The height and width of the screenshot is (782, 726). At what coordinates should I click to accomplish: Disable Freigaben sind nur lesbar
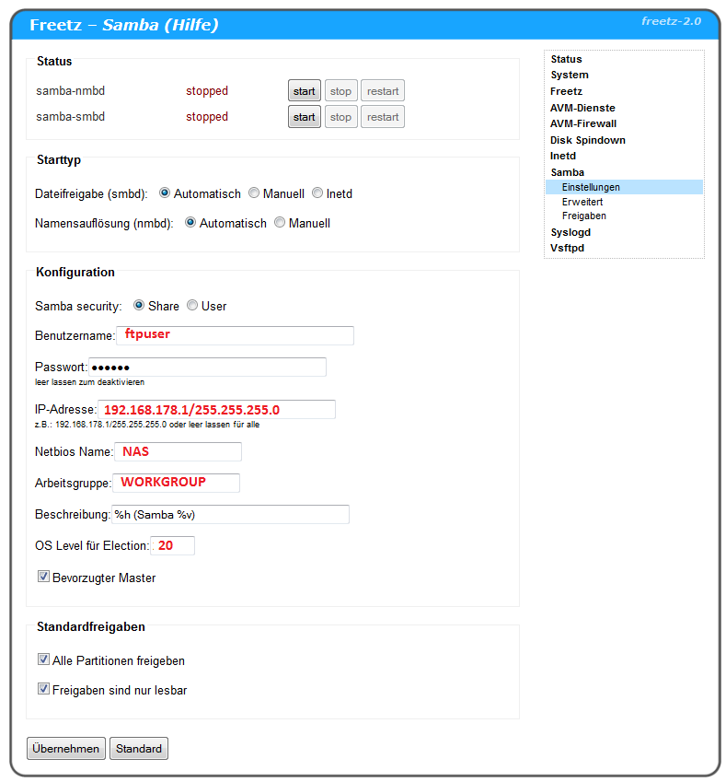point(43,689)
